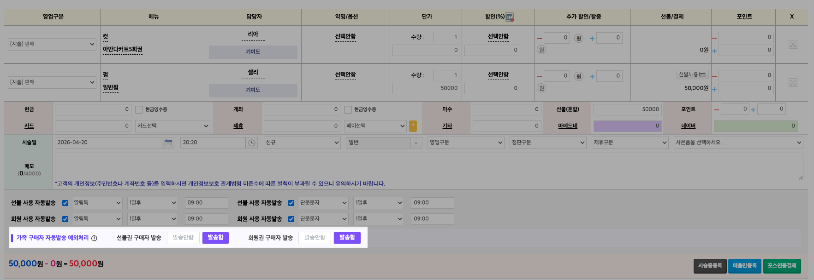Viewport: 814px width, 280px height.
Task: Delete the 일반펌 row using X icon
Action: (793, 83)
